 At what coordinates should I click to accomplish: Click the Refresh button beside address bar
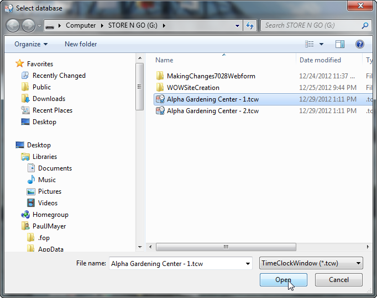click(250, 25)
